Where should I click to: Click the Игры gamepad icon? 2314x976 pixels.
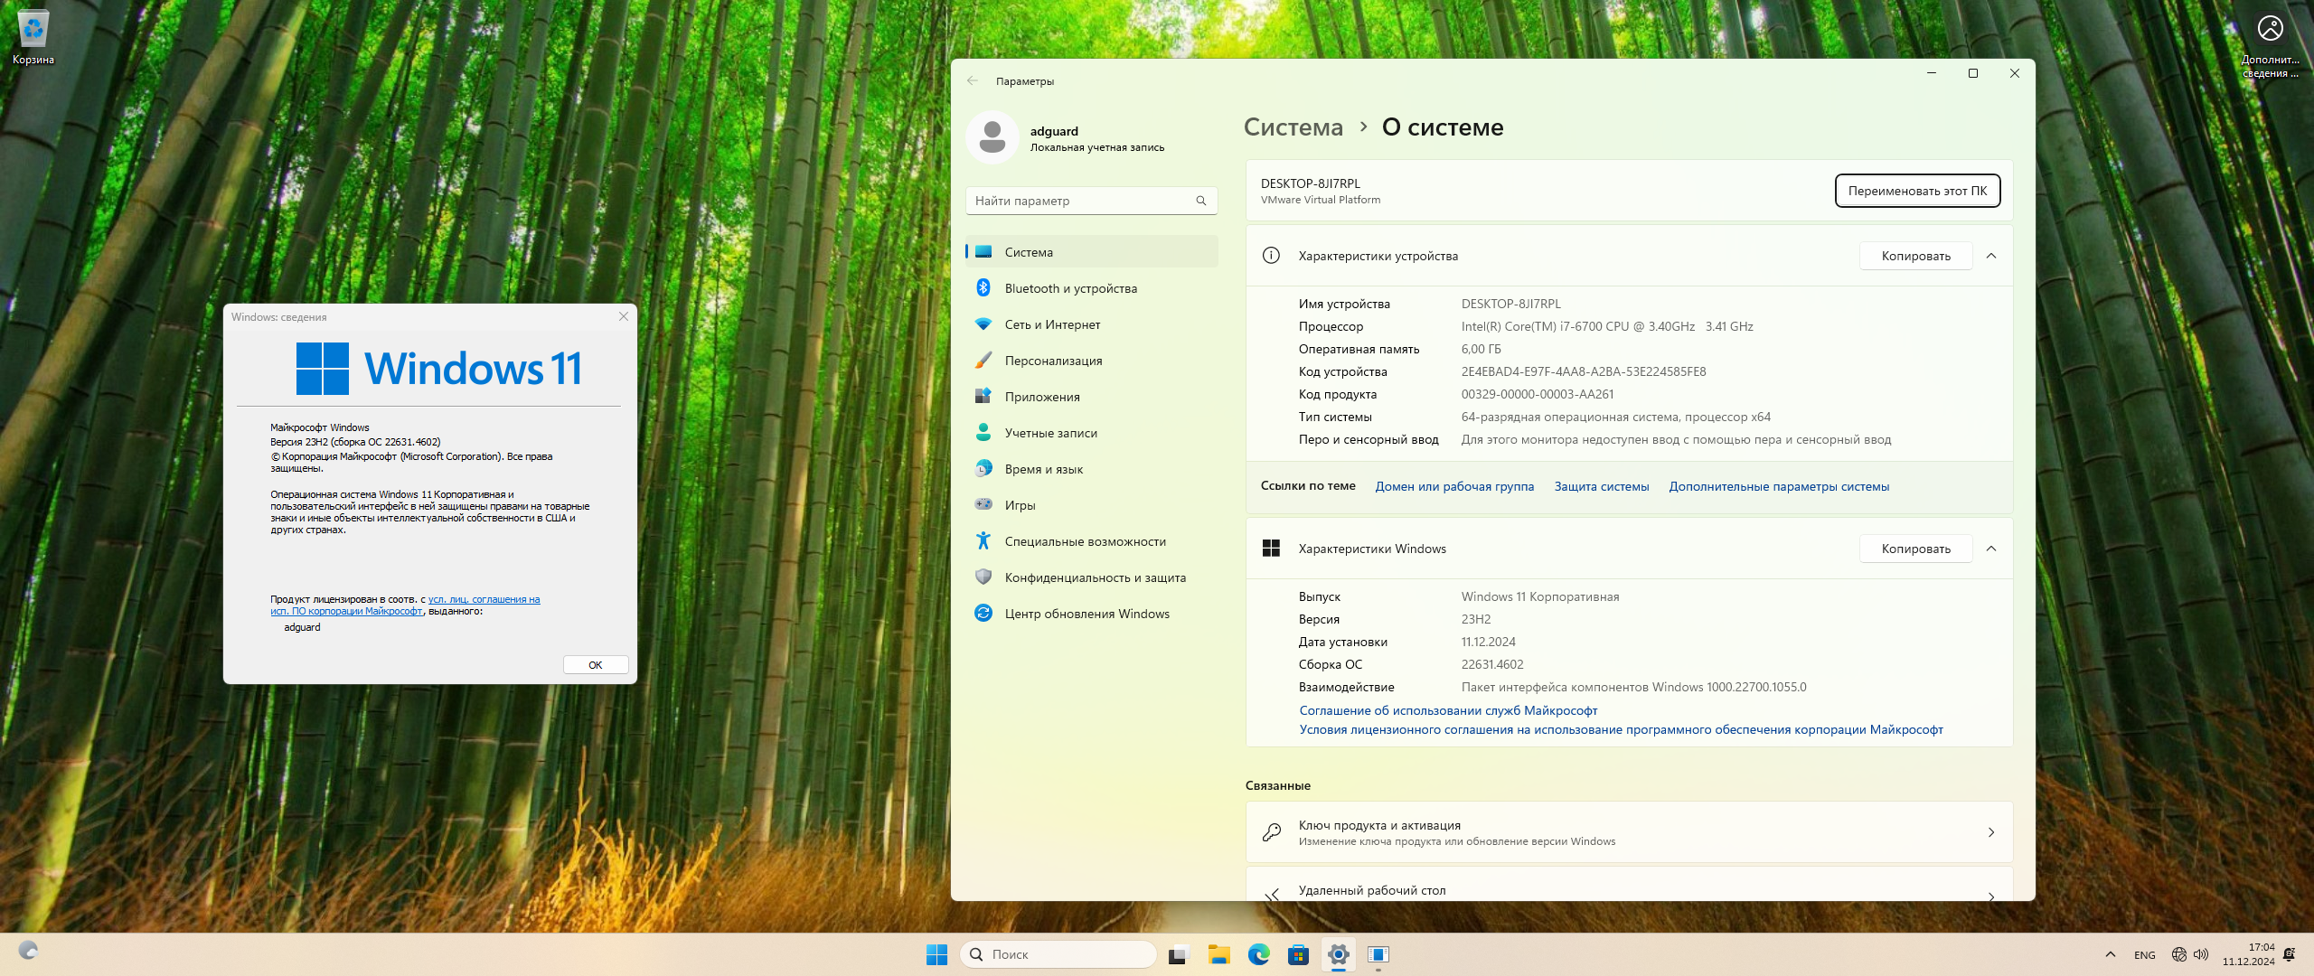pos(983,504)
